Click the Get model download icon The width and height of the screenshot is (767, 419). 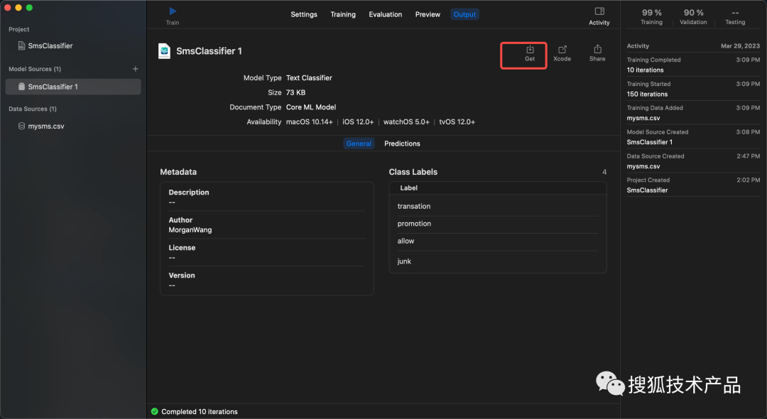pyautogui.click(x=530, y=50)
